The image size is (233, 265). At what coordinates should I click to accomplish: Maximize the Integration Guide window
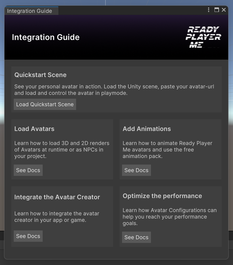pyautogui.click(x=216, y=10)
